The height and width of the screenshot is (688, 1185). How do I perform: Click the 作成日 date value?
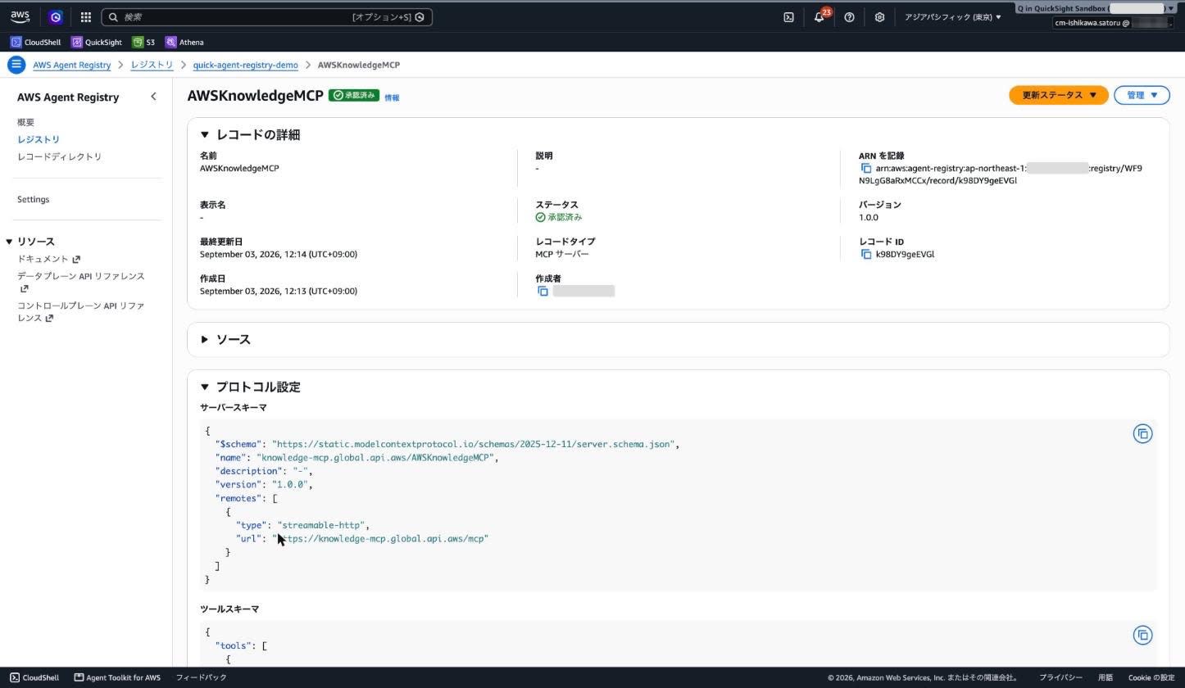pos(279,291)
